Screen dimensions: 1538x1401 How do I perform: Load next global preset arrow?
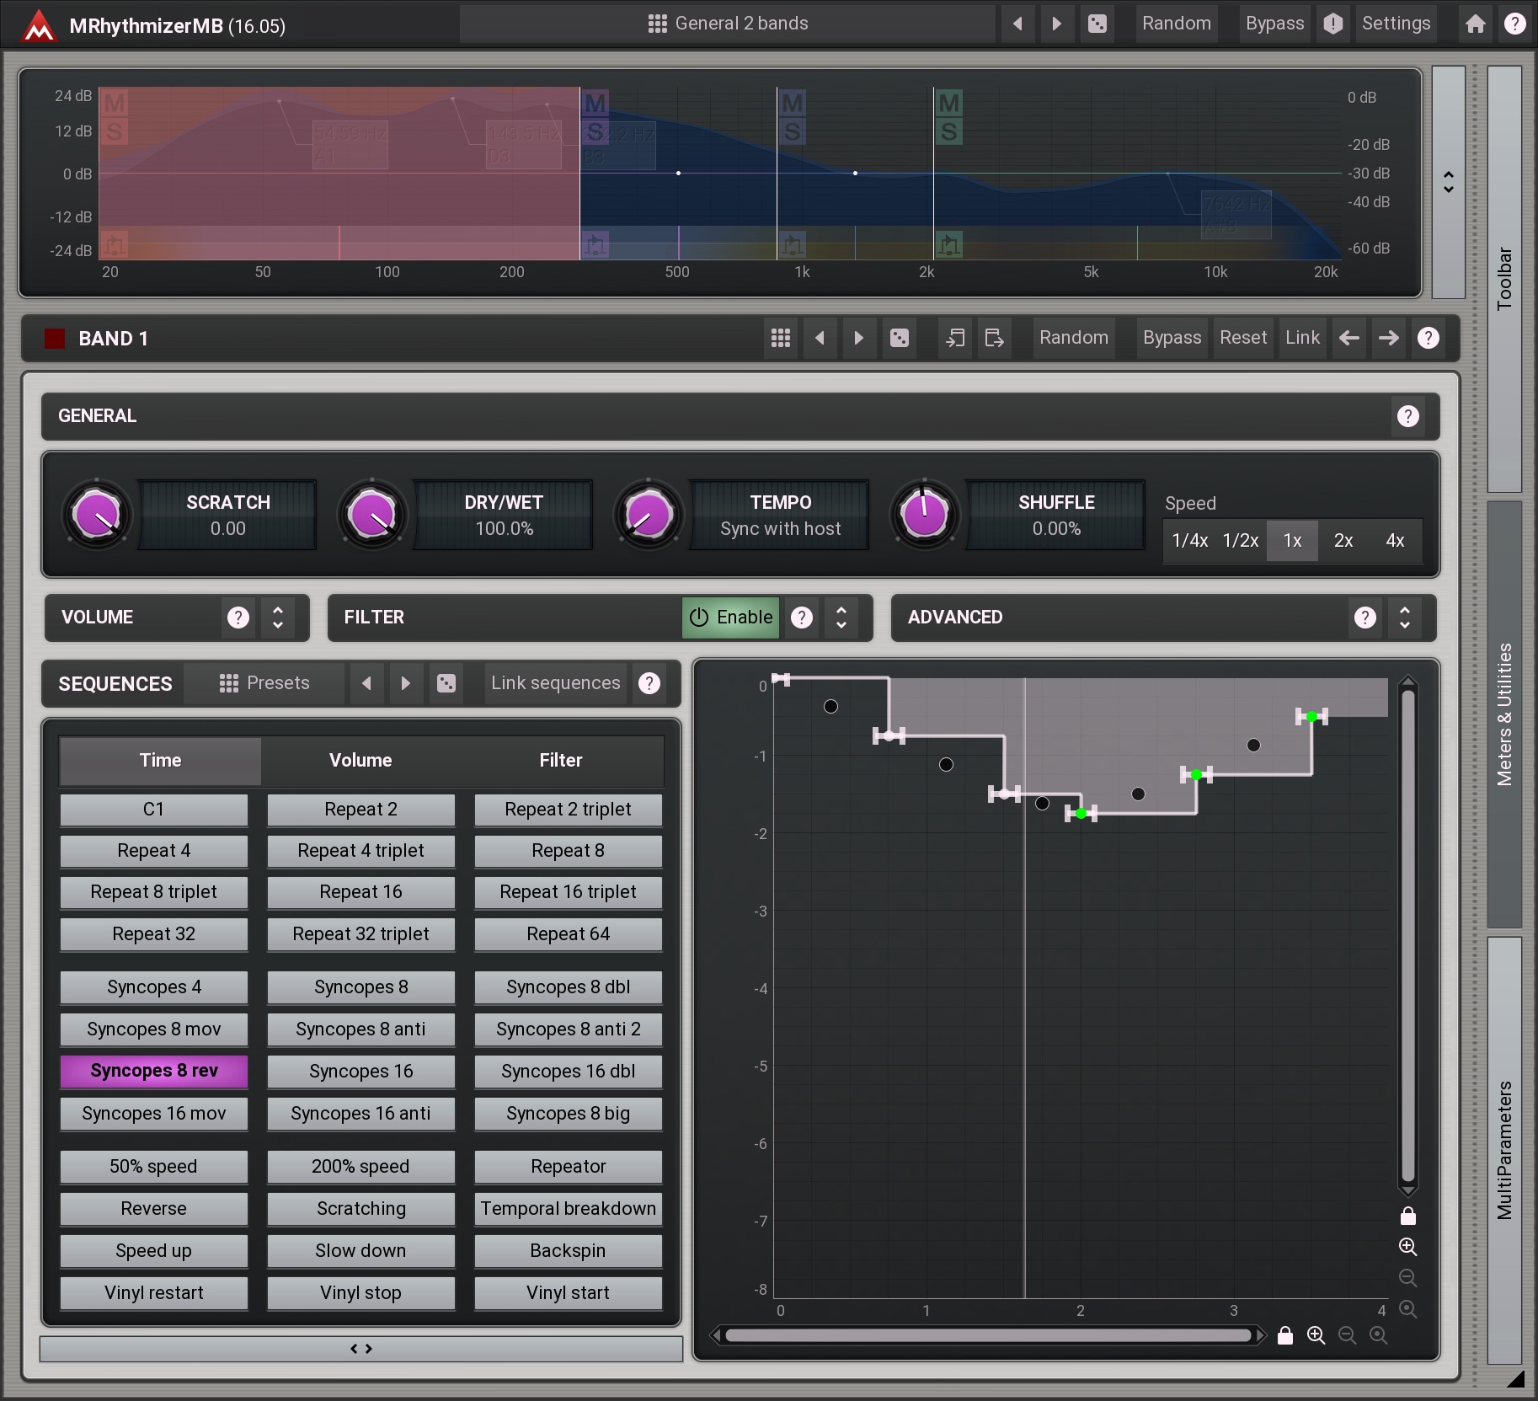tap(1057, 24)
